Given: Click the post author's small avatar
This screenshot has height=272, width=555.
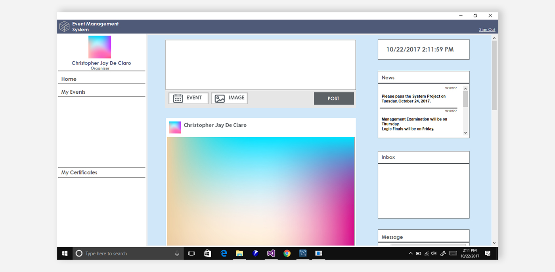Looking at the screenshot, I should pyautogui.click(x=175, y=127).
